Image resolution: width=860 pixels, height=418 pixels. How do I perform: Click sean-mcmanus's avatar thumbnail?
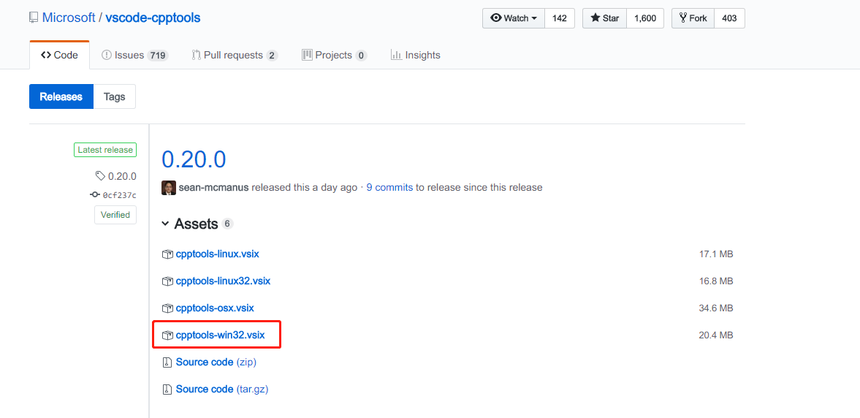pos(169,188)
